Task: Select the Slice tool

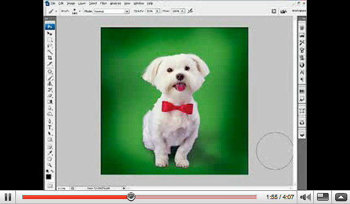Action: (x=50, y=64)
